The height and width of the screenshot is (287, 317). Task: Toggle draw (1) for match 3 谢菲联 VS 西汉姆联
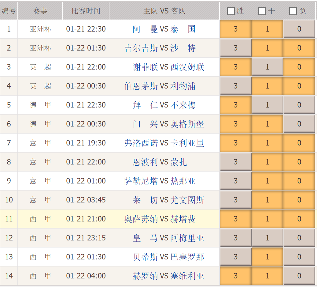(267, 67)
